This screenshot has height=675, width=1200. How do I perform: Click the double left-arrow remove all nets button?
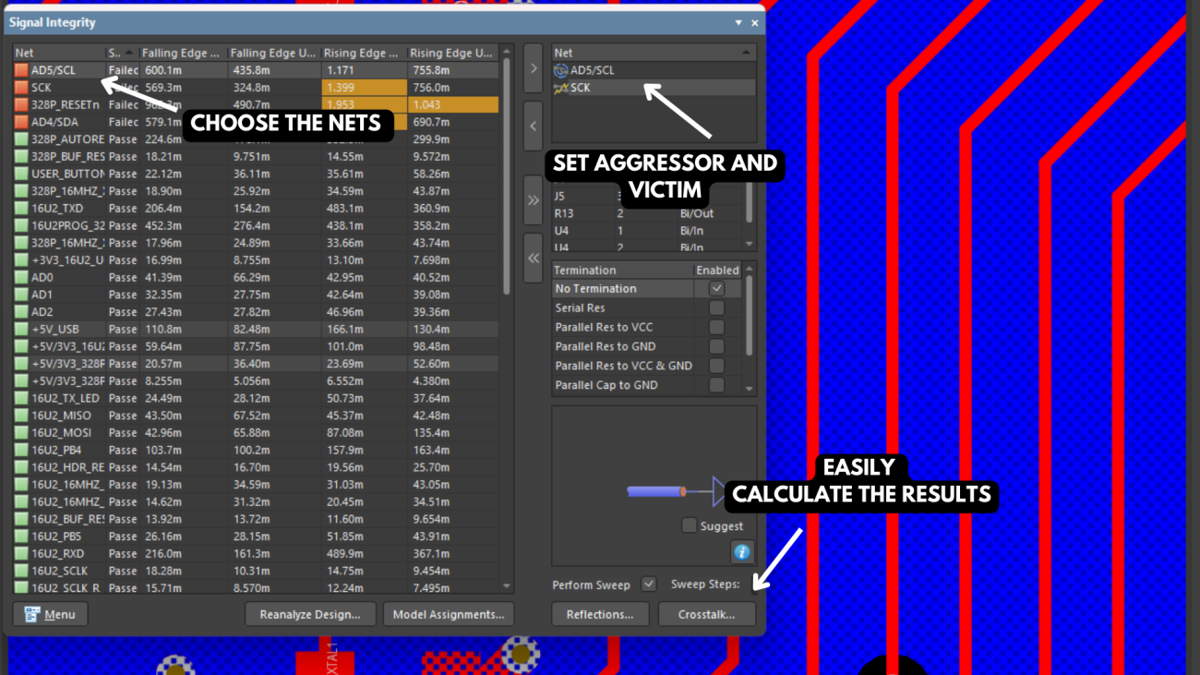pos(533,259)
